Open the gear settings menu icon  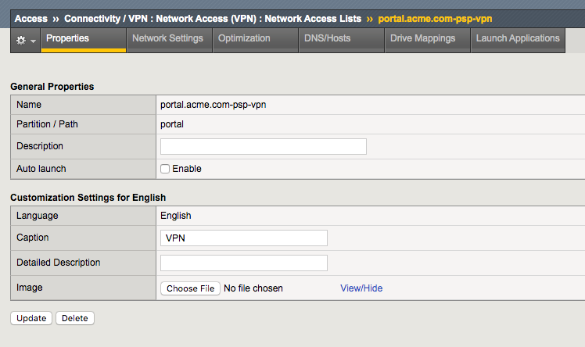coord(21,41)
